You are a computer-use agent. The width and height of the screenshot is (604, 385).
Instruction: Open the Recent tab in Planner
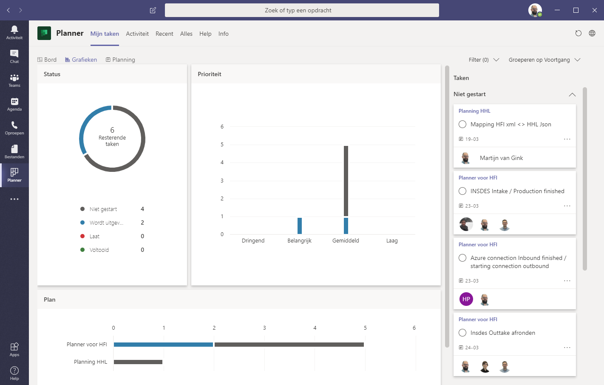[164, 34]
